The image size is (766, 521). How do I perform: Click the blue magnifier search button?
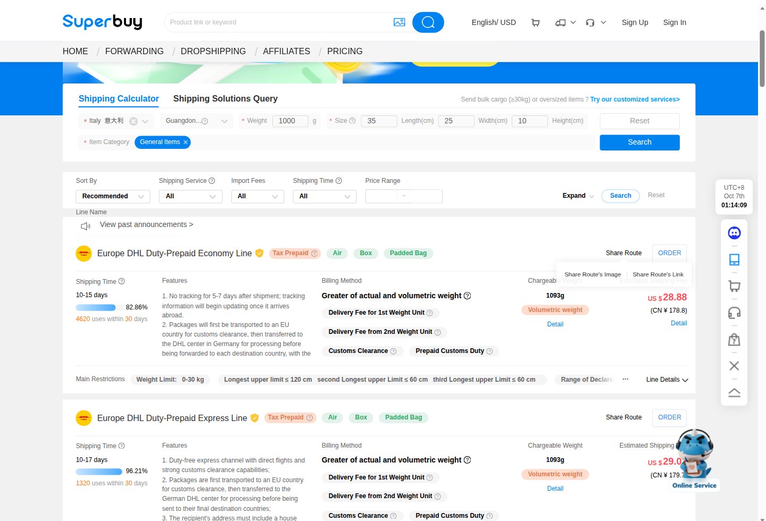point(428,22)
